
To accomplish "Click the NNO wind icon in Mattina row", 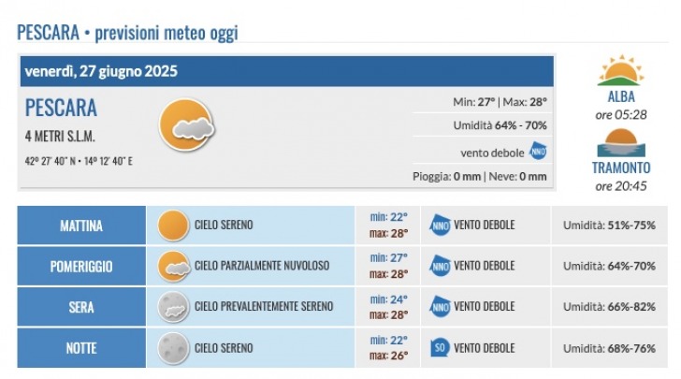I will click(440, 226).
